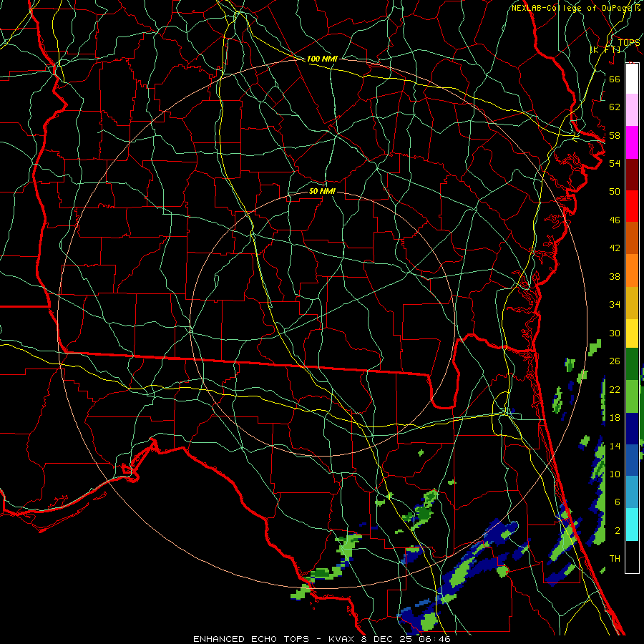Click the legend value "26"
This screenshot has height=644, width=644.
pos(615,361)
